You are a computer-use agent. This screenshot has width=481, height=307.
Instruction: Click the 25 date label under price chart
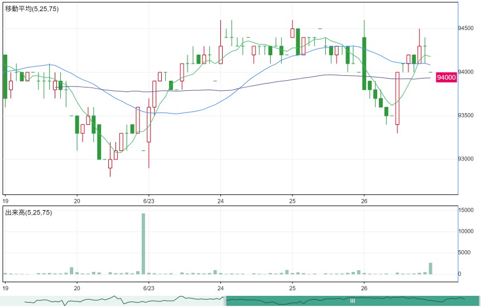292,201
